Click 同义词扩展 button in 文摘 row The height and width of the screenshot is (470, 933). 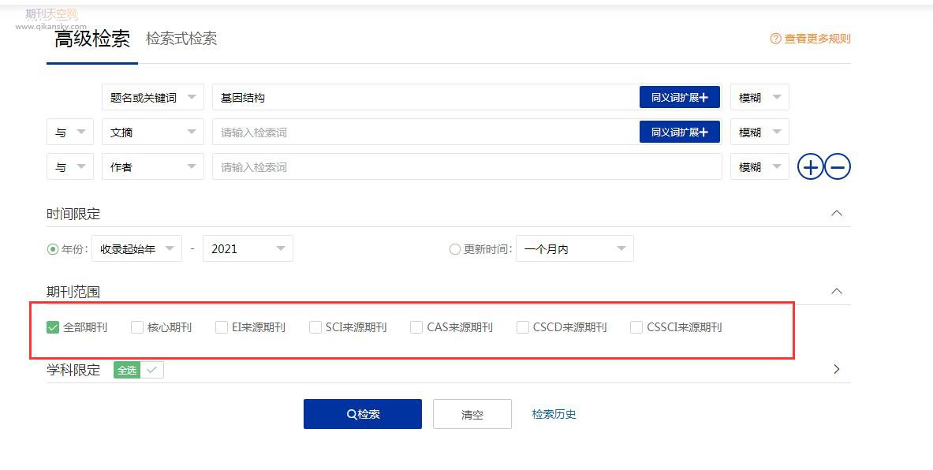(679, 132)
